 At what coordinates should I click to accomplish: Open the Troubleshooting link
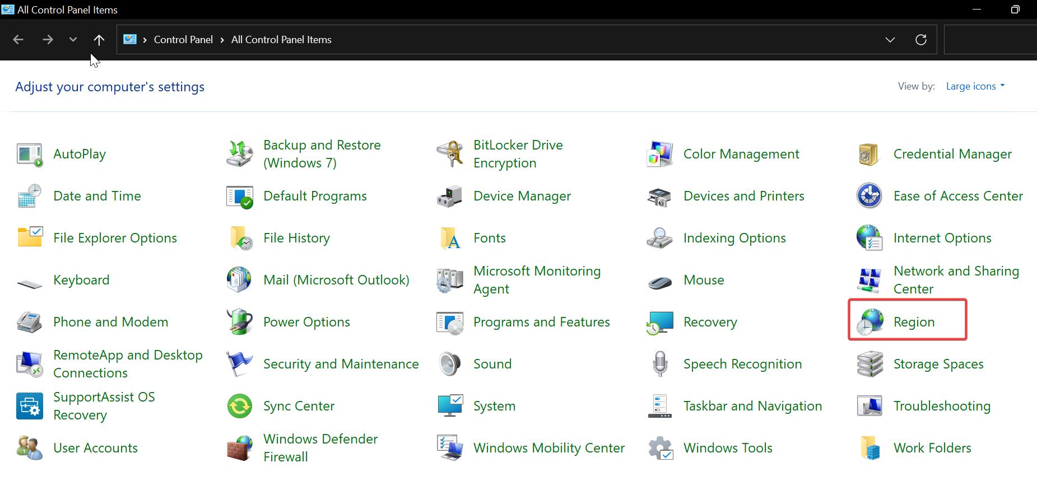(942, 406)
